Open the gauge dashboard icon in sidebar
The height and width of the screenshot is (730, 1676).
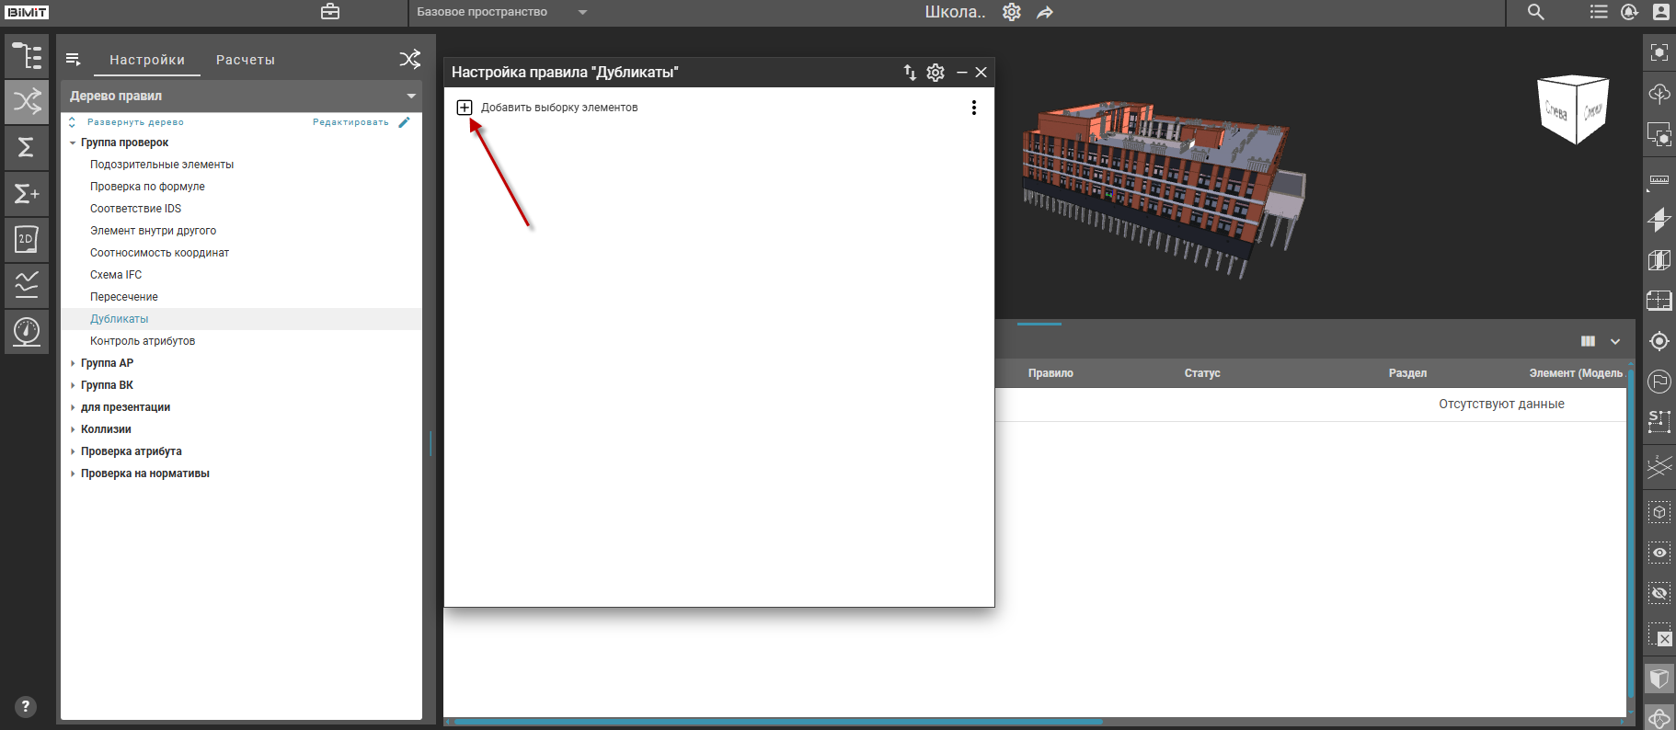coord(27,331)
